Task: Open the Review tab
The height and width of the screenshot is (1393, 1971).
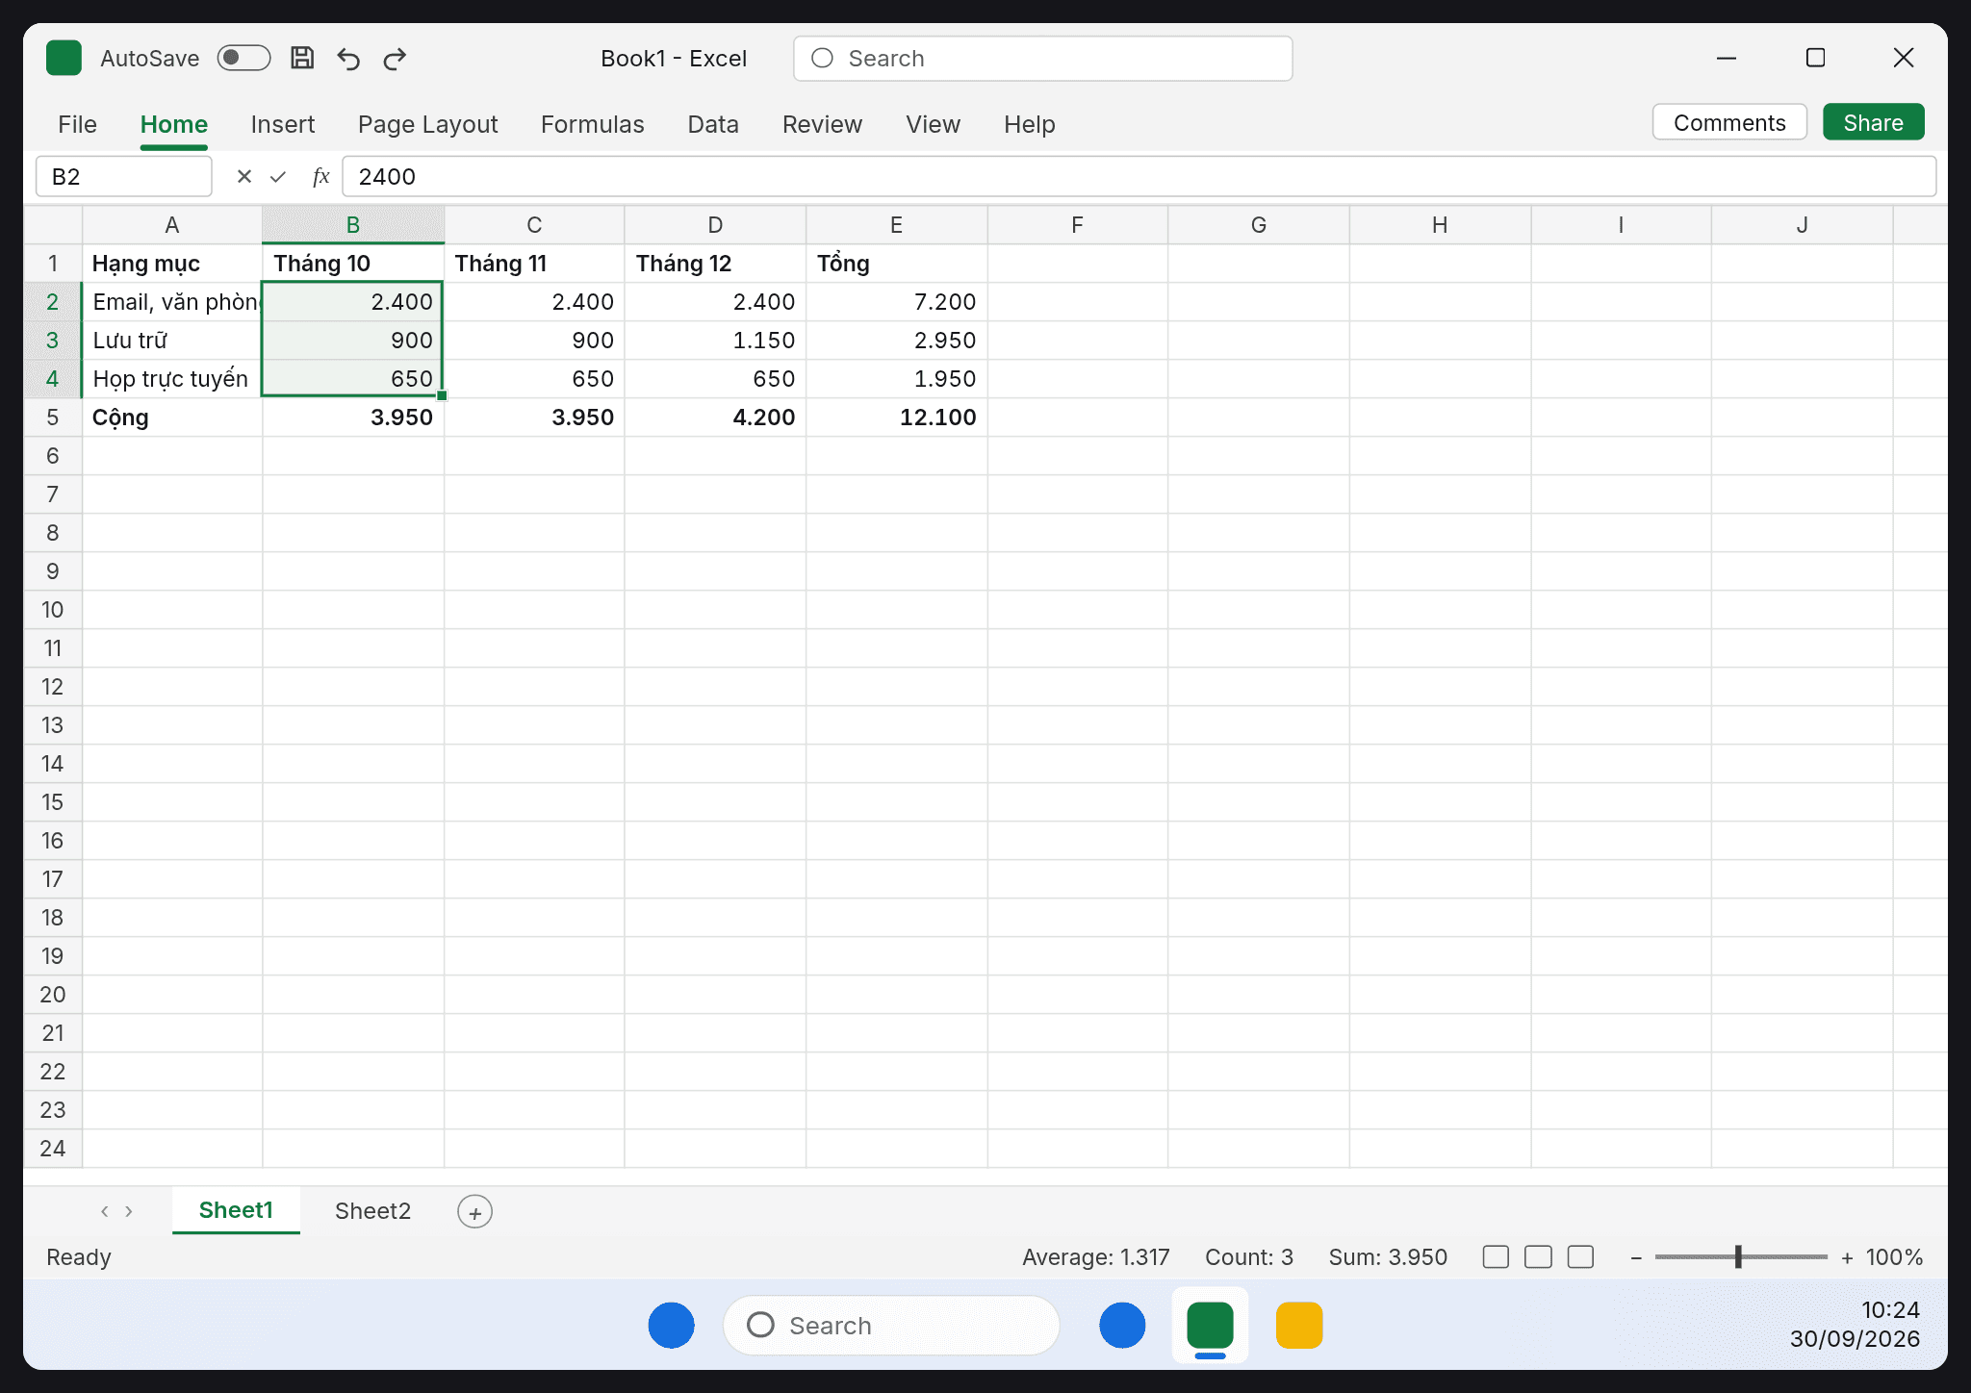Action: [822, 124]
